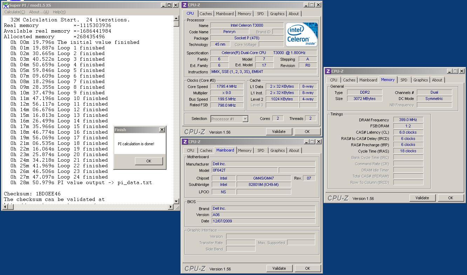Click OK in the CPU tab window
The width and height of the screenshot is (467, 275).
tap(307, 132)
